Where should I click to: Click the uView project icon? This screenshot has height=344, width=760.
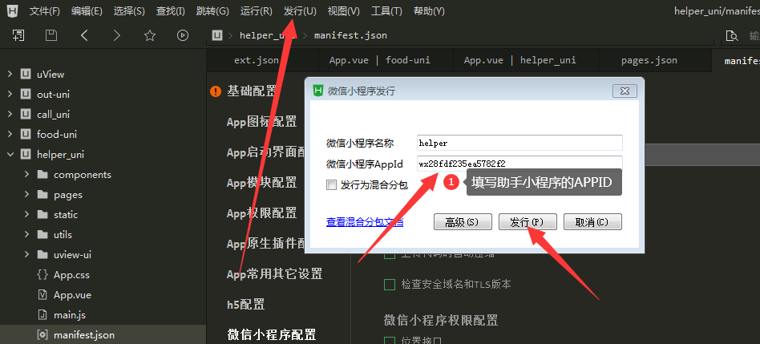pos(26,74)
